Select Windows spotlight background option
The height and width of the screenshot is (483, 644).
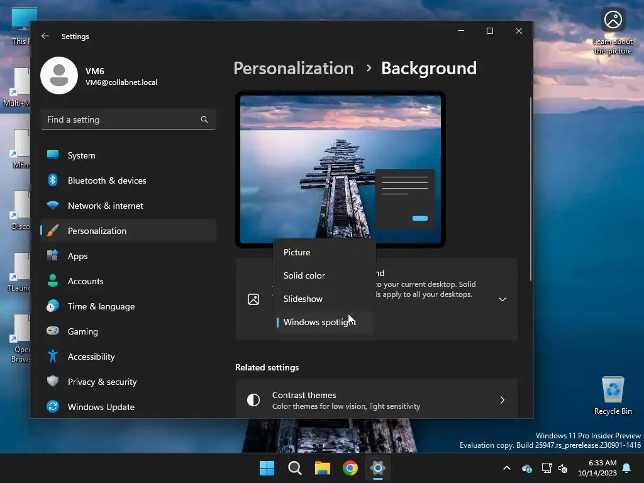[325, 322]
